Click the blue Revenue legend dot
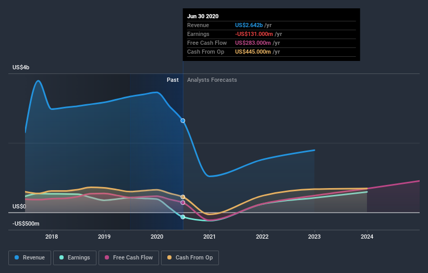 coord(17,257)
